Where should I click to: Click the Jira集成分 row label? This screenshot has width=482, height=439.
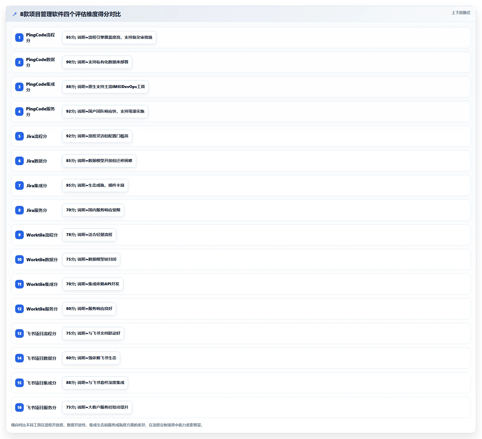37,186
